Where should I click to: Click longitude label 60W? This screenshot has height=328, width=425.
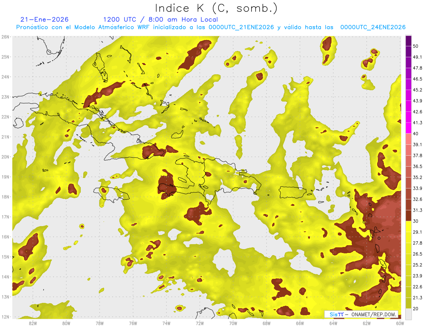pos(400,323)
